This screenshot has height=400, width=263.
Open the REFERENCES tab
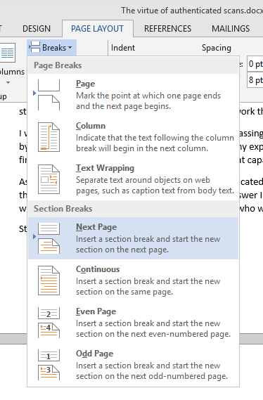[x=167, y=29]
